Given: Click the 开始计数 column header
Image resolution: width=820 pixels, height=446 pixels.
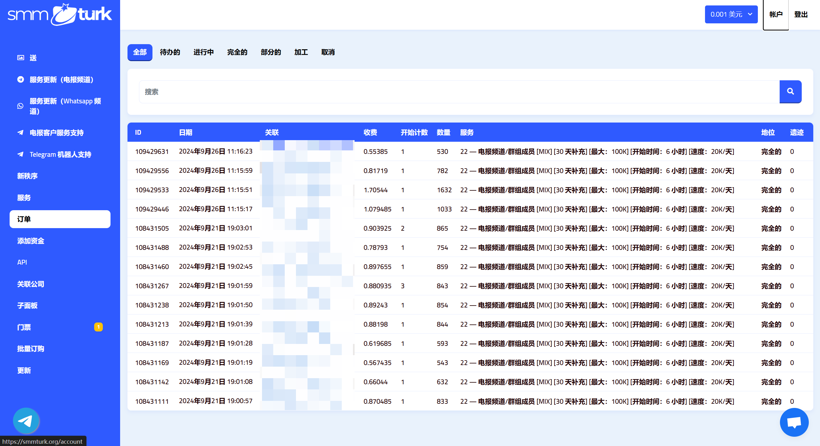Looking at the screenshot, I should click(x=414, y=132).
